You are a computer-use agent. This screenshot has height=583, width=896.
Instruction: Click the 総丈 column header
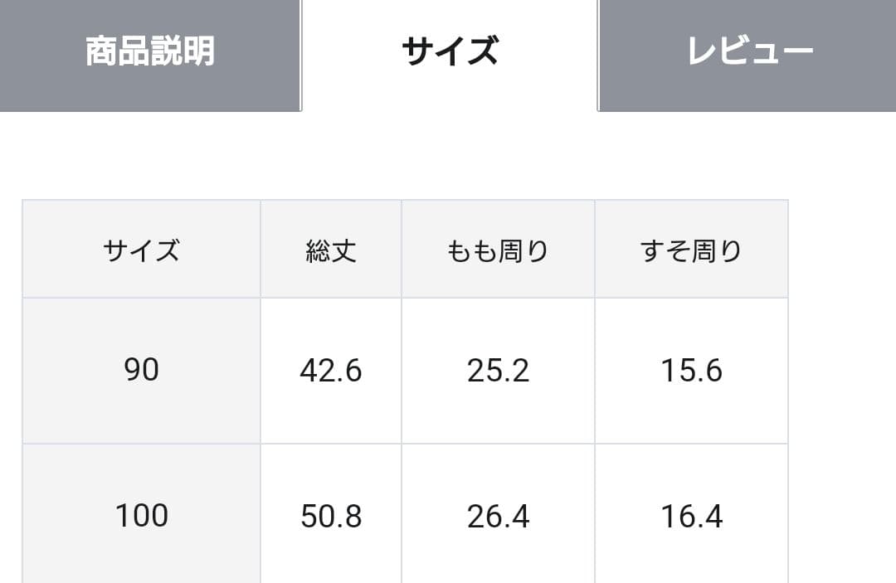[331, 250]
